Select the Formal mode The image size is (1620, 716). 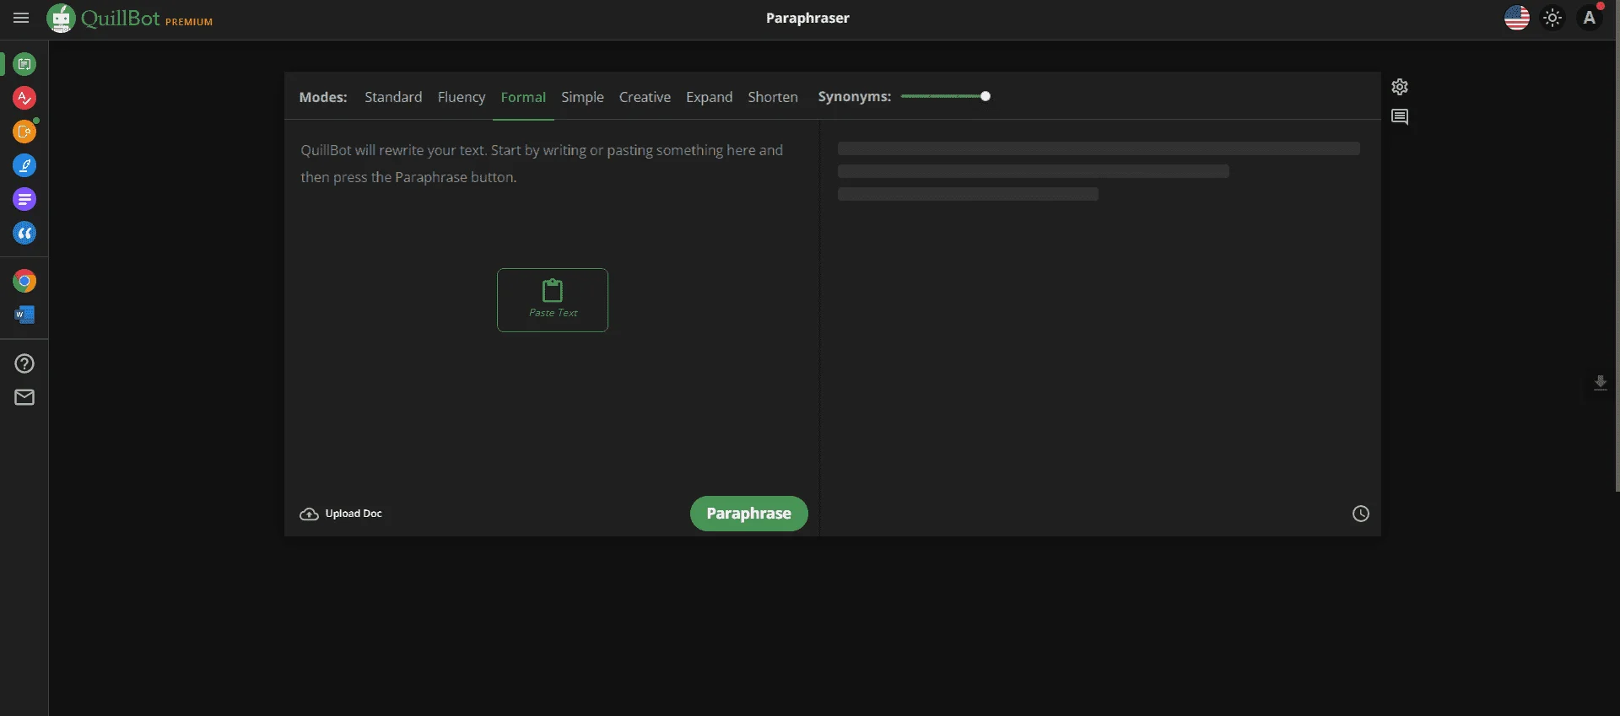pyautogui.click(x=523, y=97)
